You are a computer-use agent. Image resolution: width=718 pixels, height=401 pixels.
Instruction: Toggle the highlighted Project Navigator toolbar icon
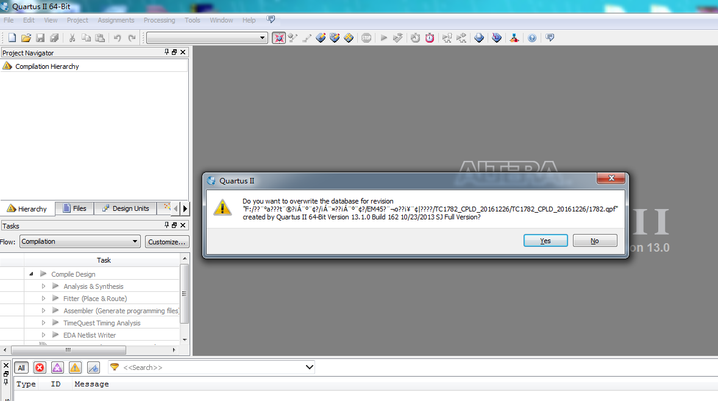[279, 38]
